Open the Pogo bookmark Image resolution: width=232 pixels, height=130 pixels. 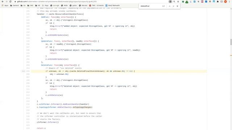45,5
